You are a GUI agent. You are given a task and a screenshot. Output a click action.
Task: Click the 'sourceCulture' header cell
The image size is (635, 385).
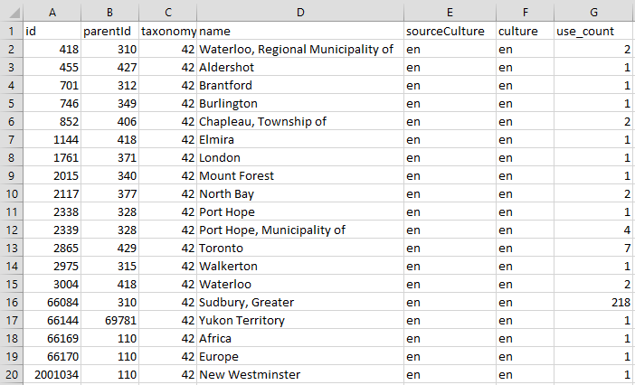[x=450, y=32]
